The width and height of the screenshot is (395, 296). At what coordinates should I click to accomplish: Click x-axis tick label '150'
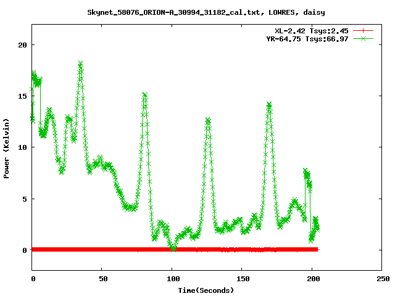pyautogui.click(x=243, y=279)
